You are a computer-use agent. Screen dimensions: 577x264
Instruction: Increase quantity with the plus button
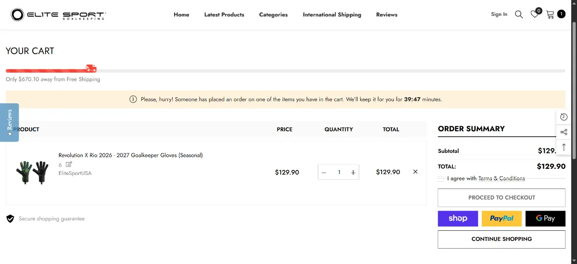click(x=353, y=172)
